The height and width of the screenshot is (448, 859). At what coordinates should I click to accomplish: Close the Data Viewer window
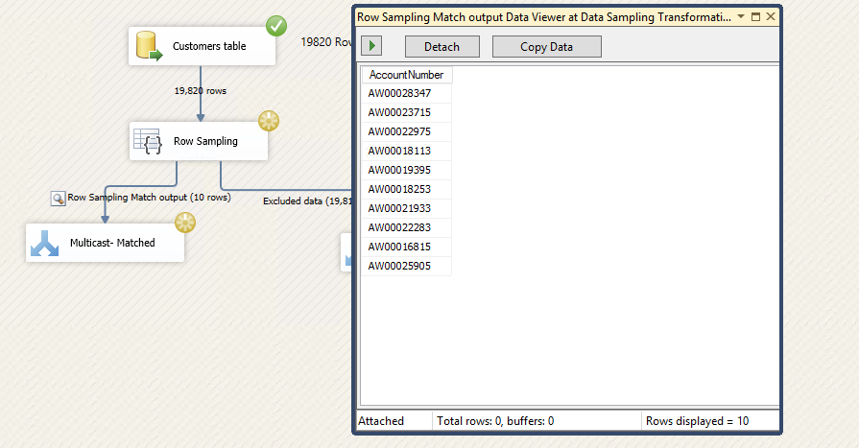coord(771,16)
